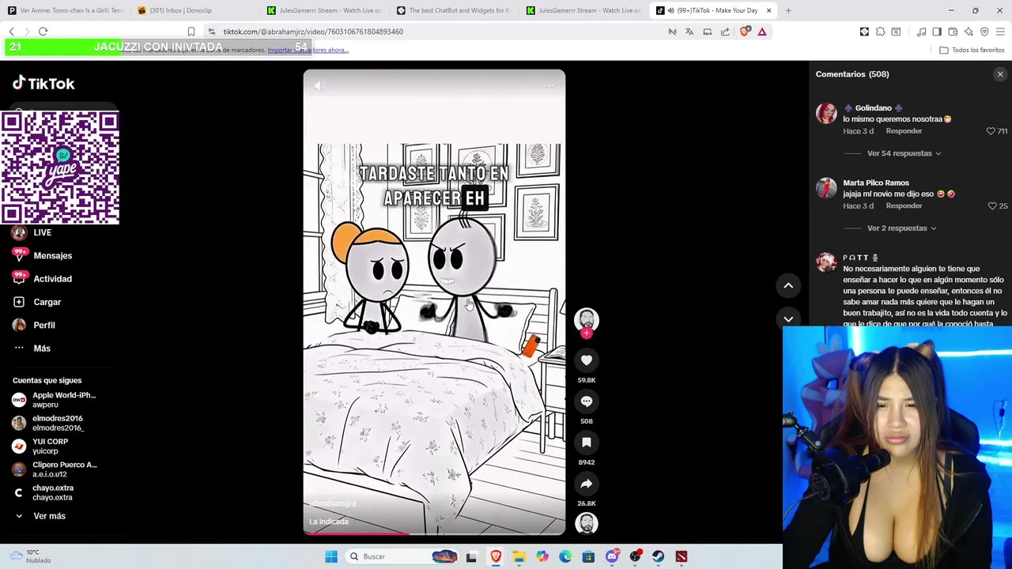
Task: Switch to Ver Anime Tomo-chan tab
Action: 66,10
